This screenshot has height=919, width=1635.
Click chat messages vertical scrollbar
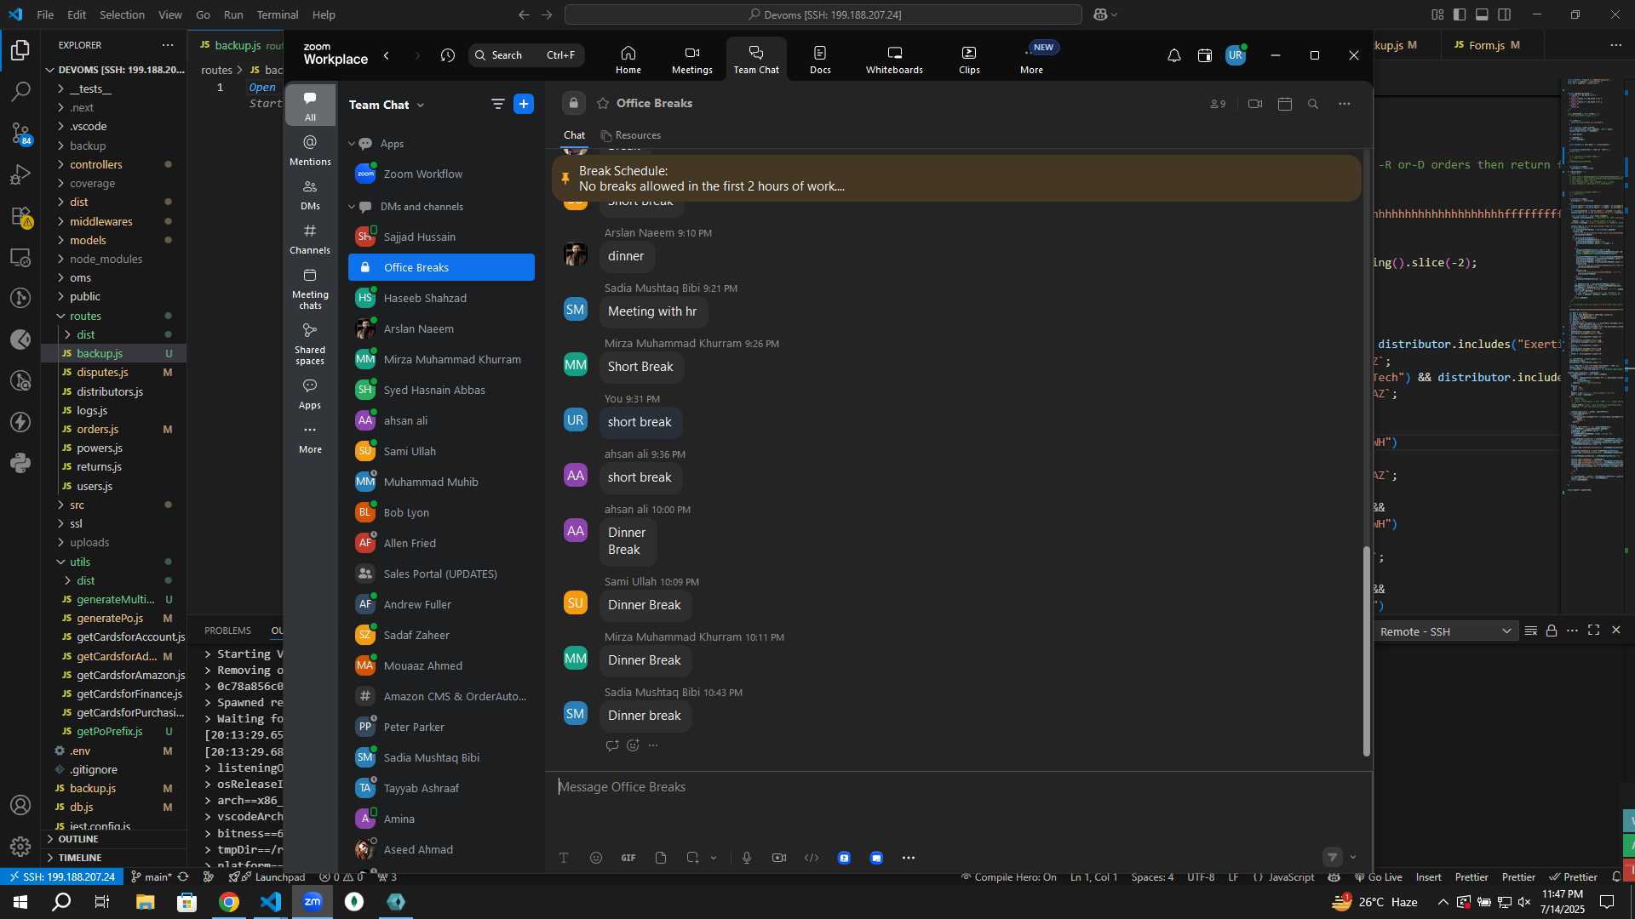(x=1366, y=650)
